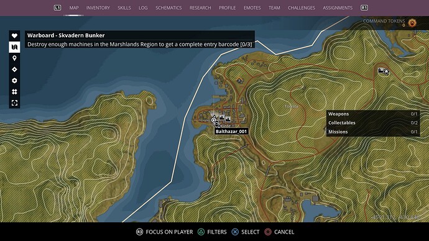Click the focus brackets icon in sidebar
The image size is (429, 241).
tap(14, 102)
